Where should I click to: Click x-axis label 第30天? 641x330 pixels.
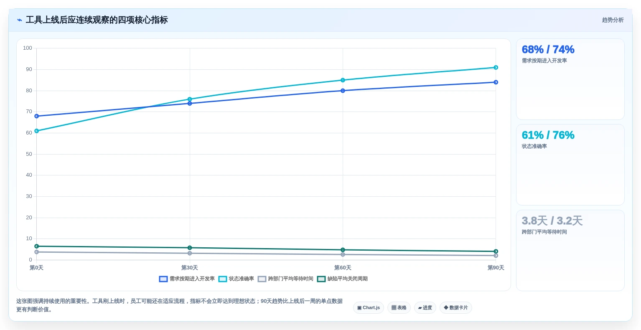190,268
